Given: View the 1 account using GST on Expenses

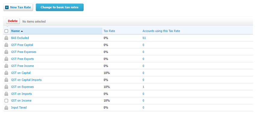Looking at the screenshot, I should coord(143,87).
